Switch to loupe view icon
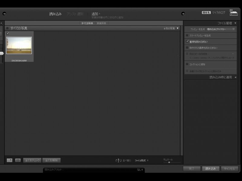 (18, 160)
